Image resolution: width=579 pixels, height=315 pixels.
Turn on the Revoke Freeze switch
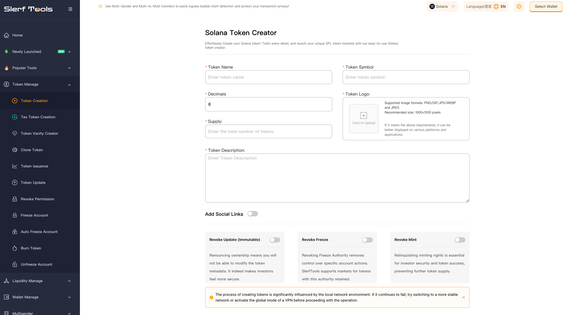coord(367,240)
